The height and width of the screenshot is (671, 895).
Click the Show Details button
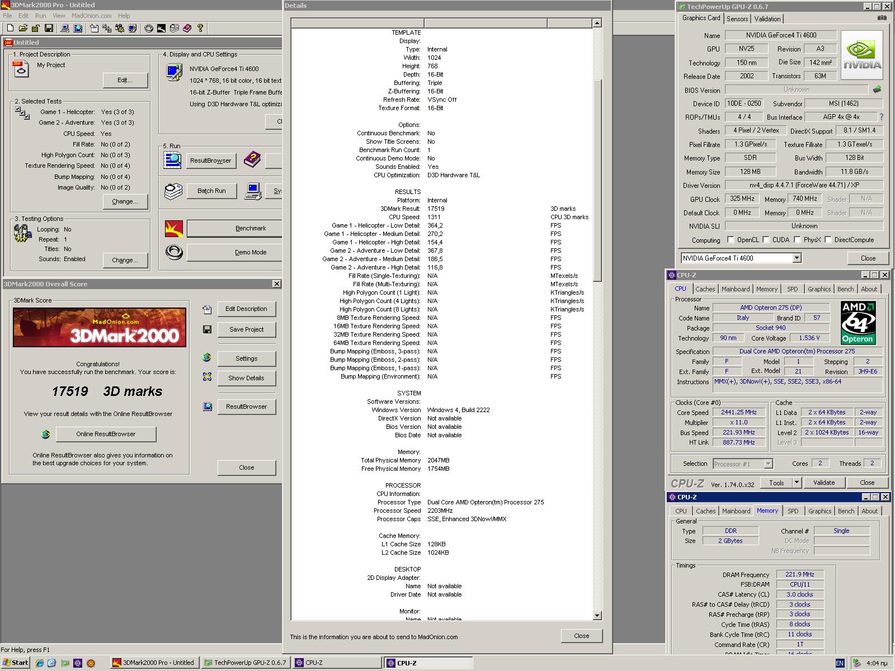pyautogui.click(x=246, y=378)
